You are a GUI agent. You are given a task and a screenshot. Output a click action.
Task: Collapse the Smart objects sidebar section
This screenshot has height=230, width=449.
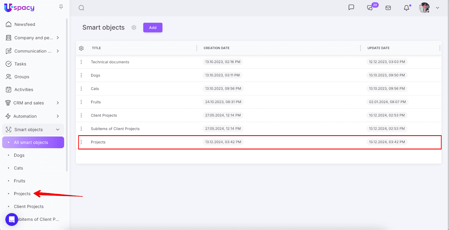point(58,130)
